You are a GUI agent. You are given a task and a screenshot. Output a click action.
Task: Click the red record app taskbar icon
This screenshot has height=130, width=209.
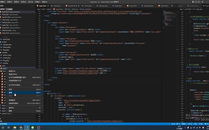pyautogui.click(x=38, y=128)
